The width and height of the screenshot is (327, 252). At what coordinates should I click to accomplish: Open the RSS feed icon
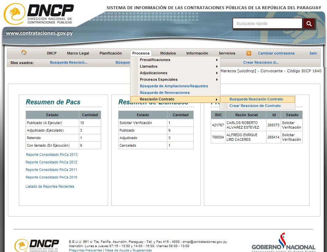(249, 53)
